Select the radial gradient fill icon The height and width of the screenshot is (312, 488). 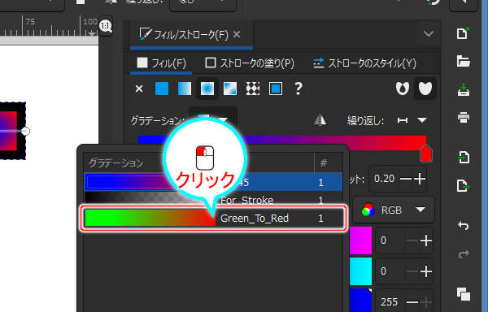click(207, 89)
